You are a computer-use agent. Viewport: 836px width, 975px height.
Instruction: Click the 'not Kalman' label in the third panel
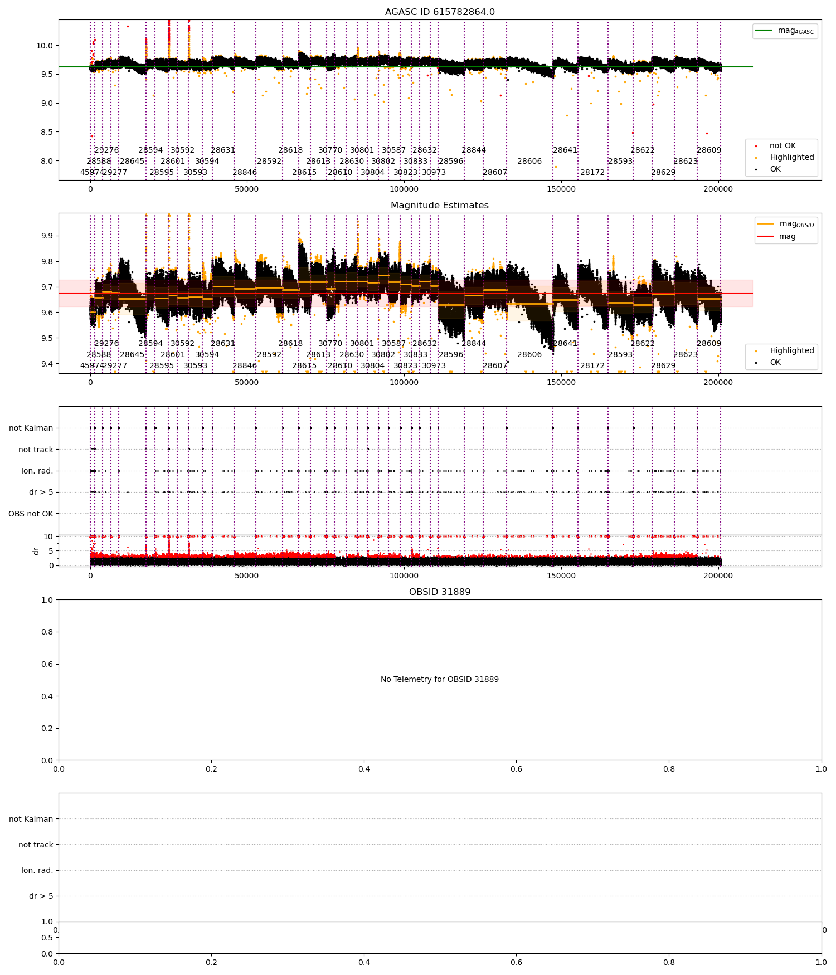click(31, 428)
